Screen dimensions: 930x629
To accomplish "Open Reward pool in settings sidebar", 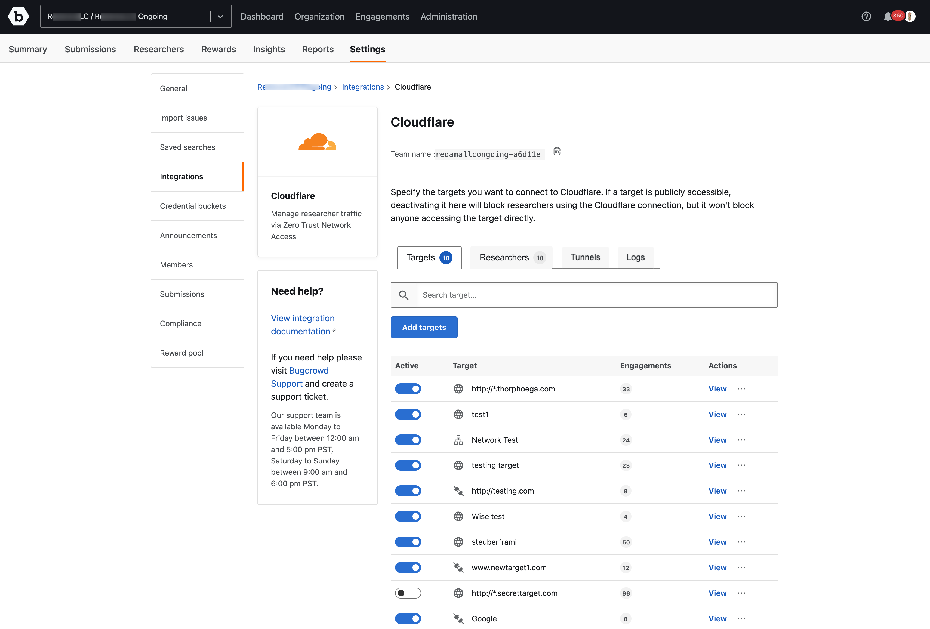I will pos(197,353).
